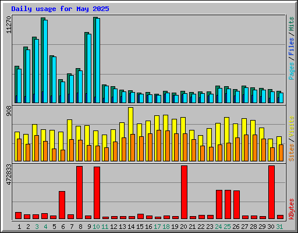Click the red KBytes bar for day 24

point(219,204)
